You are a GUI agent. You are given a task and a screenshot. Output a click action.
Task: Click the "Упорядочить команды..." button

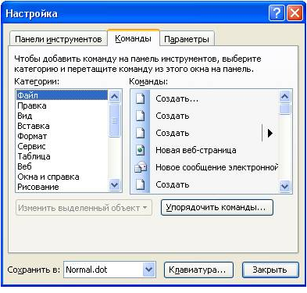217,207
